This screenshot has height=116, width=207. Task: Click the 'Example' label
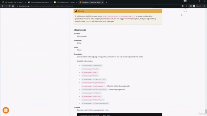(77, 107)
